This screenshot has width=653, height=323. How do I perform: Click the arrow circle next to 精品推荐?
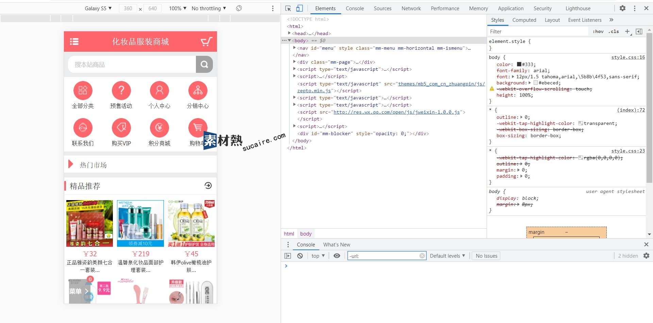208,185
